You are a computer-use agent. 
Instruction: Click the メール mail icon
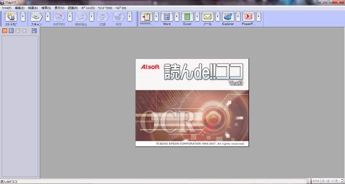(207, 17)
